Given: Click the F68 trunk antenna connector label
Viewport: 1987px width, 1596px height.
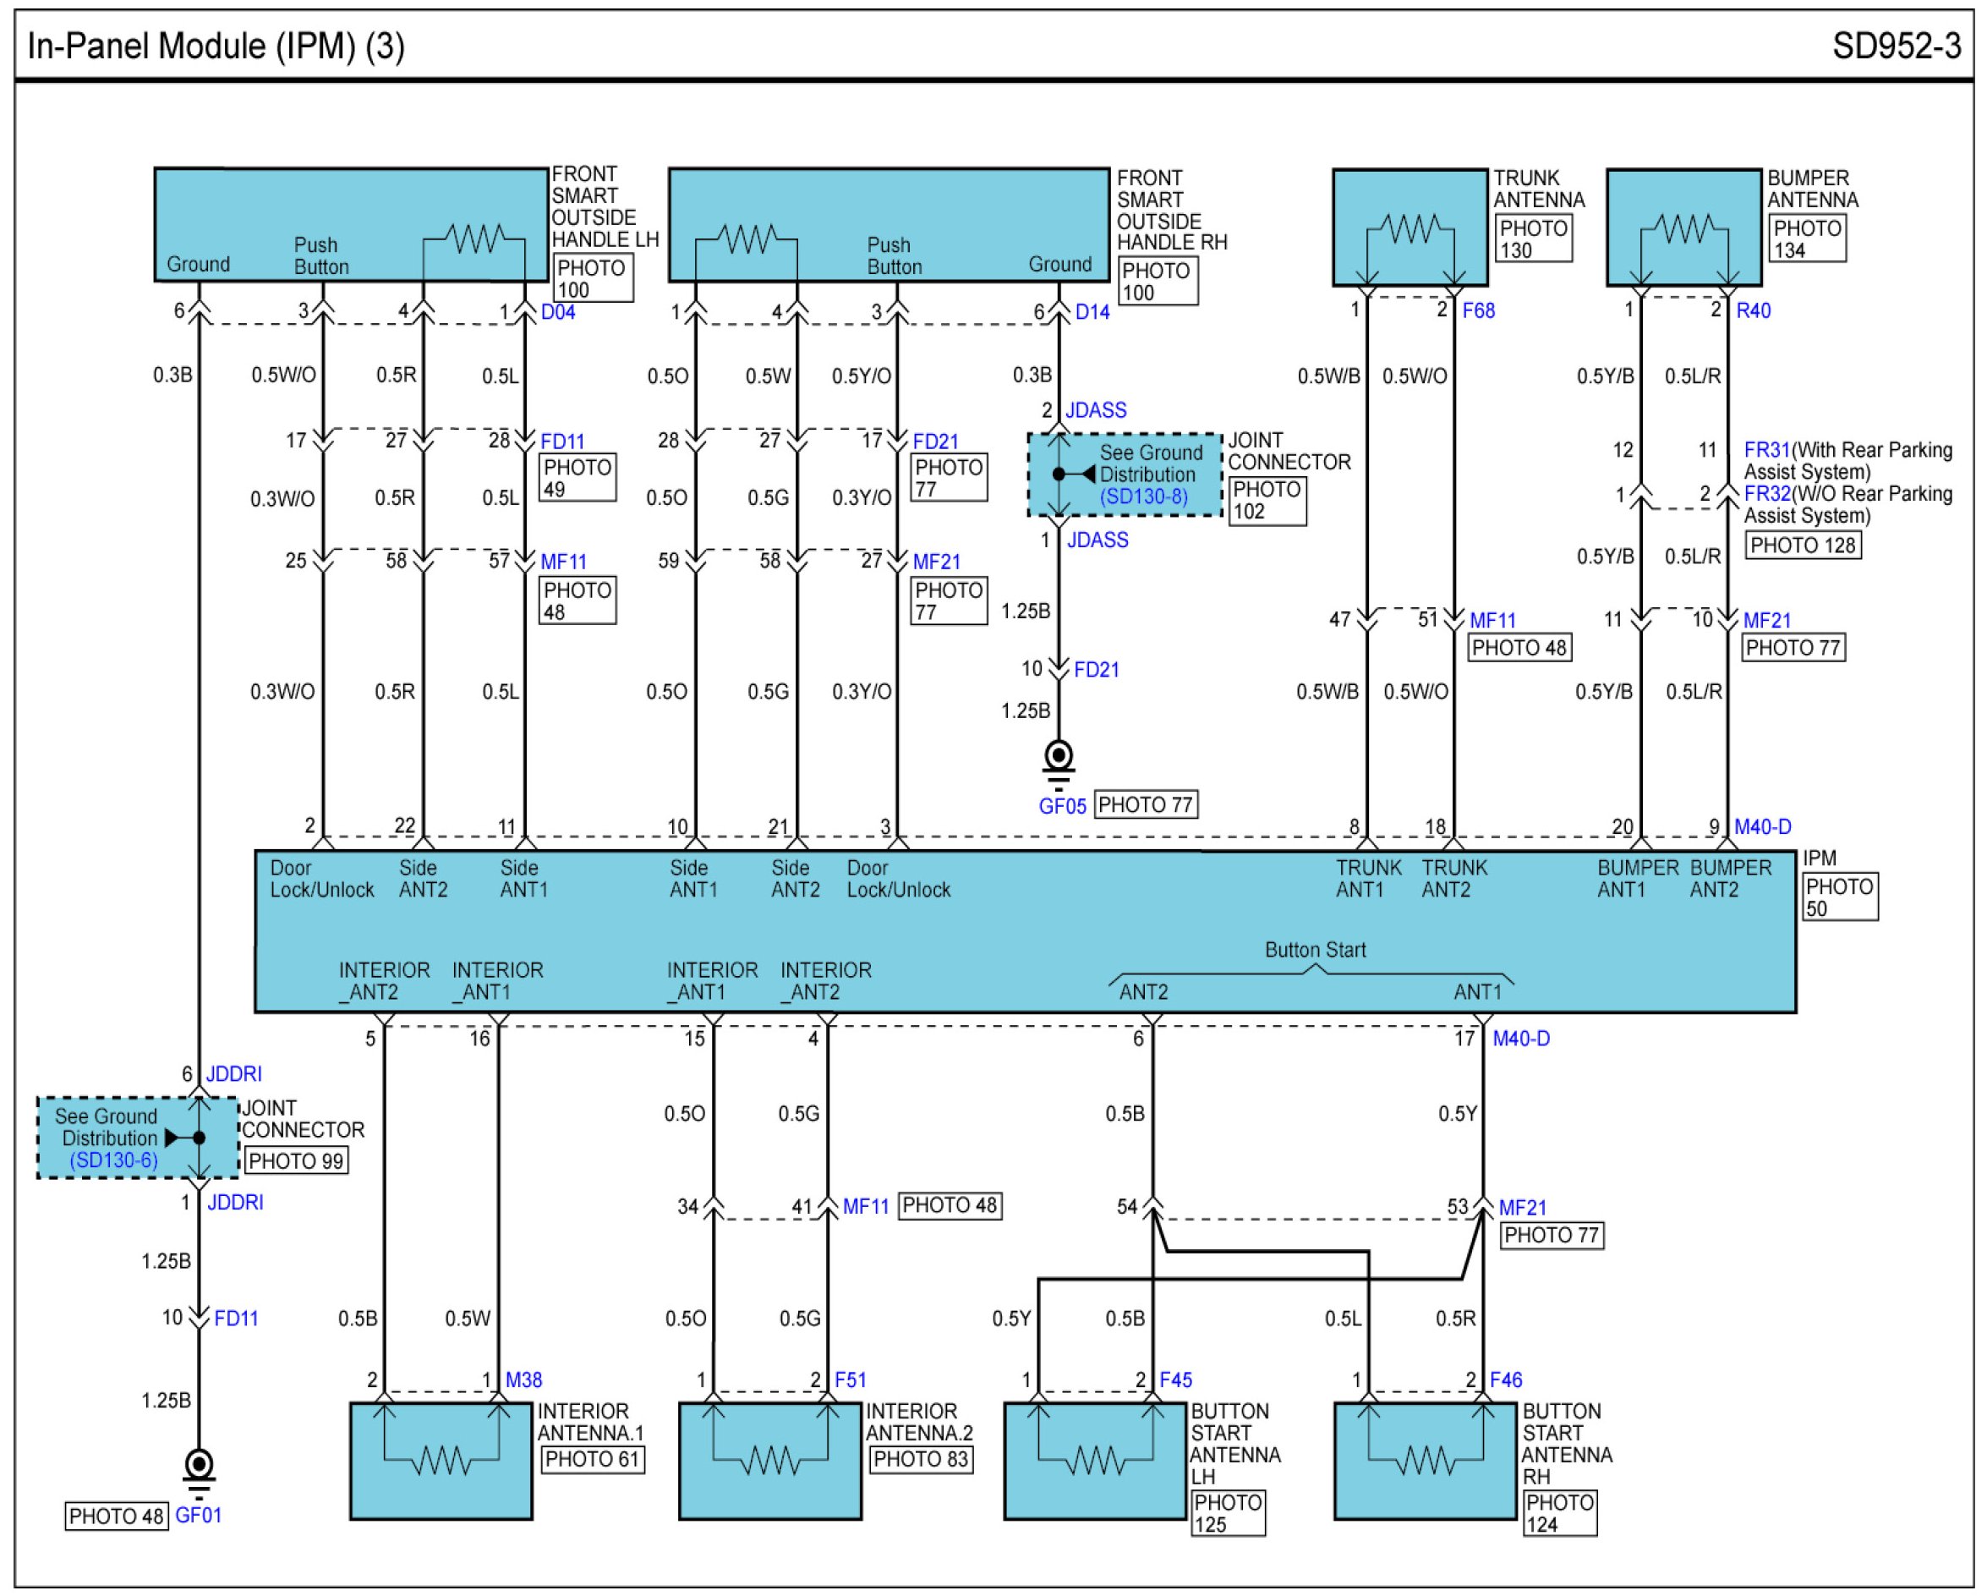Looking at the screenshot, I should 1478,310.
